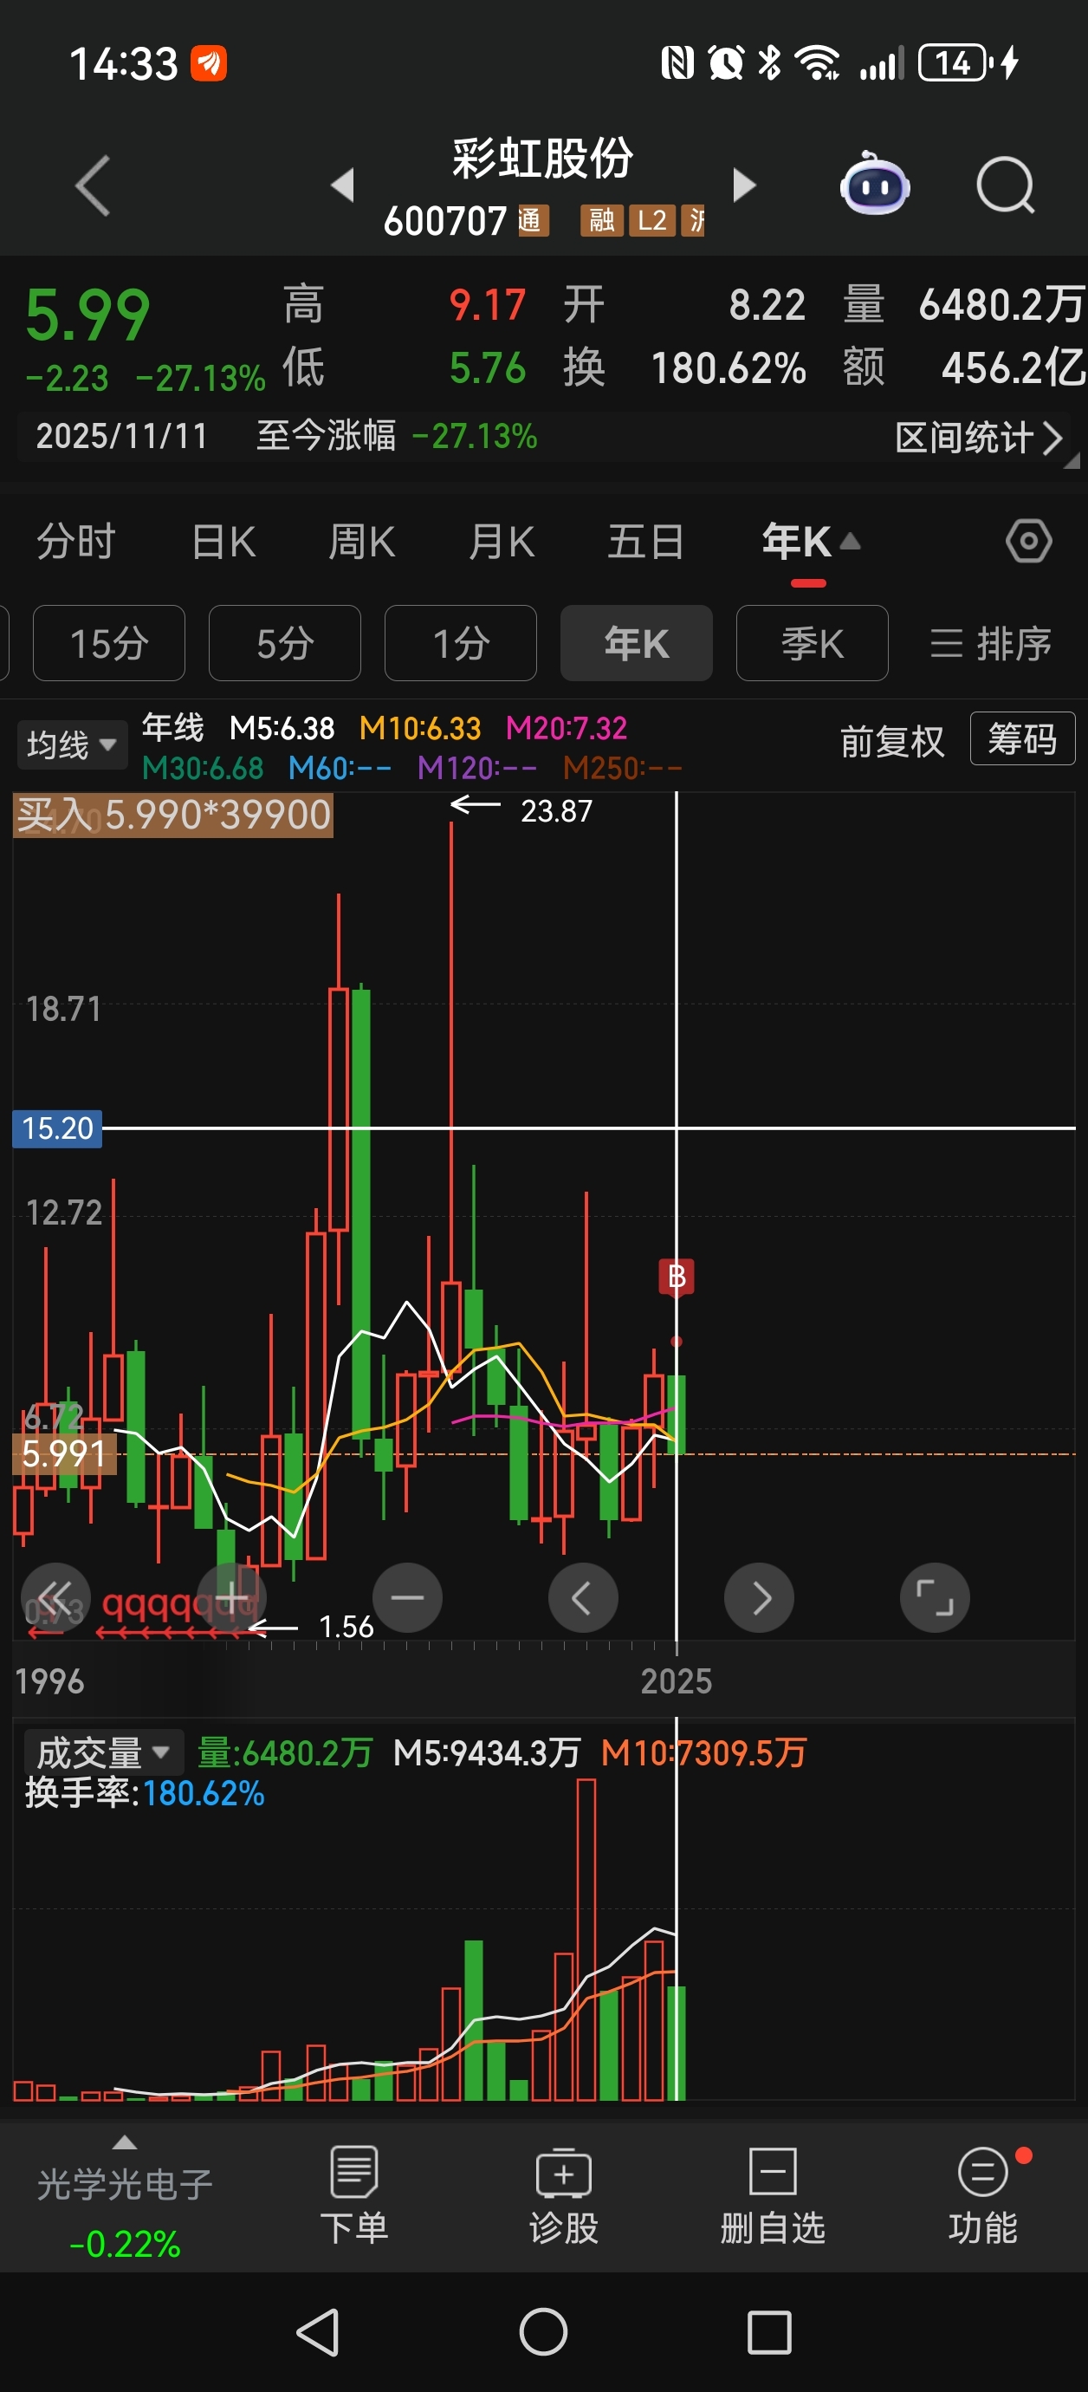Tap the 买入 5.990*39900 order label
The image size is (1088, 2392).
172,816
